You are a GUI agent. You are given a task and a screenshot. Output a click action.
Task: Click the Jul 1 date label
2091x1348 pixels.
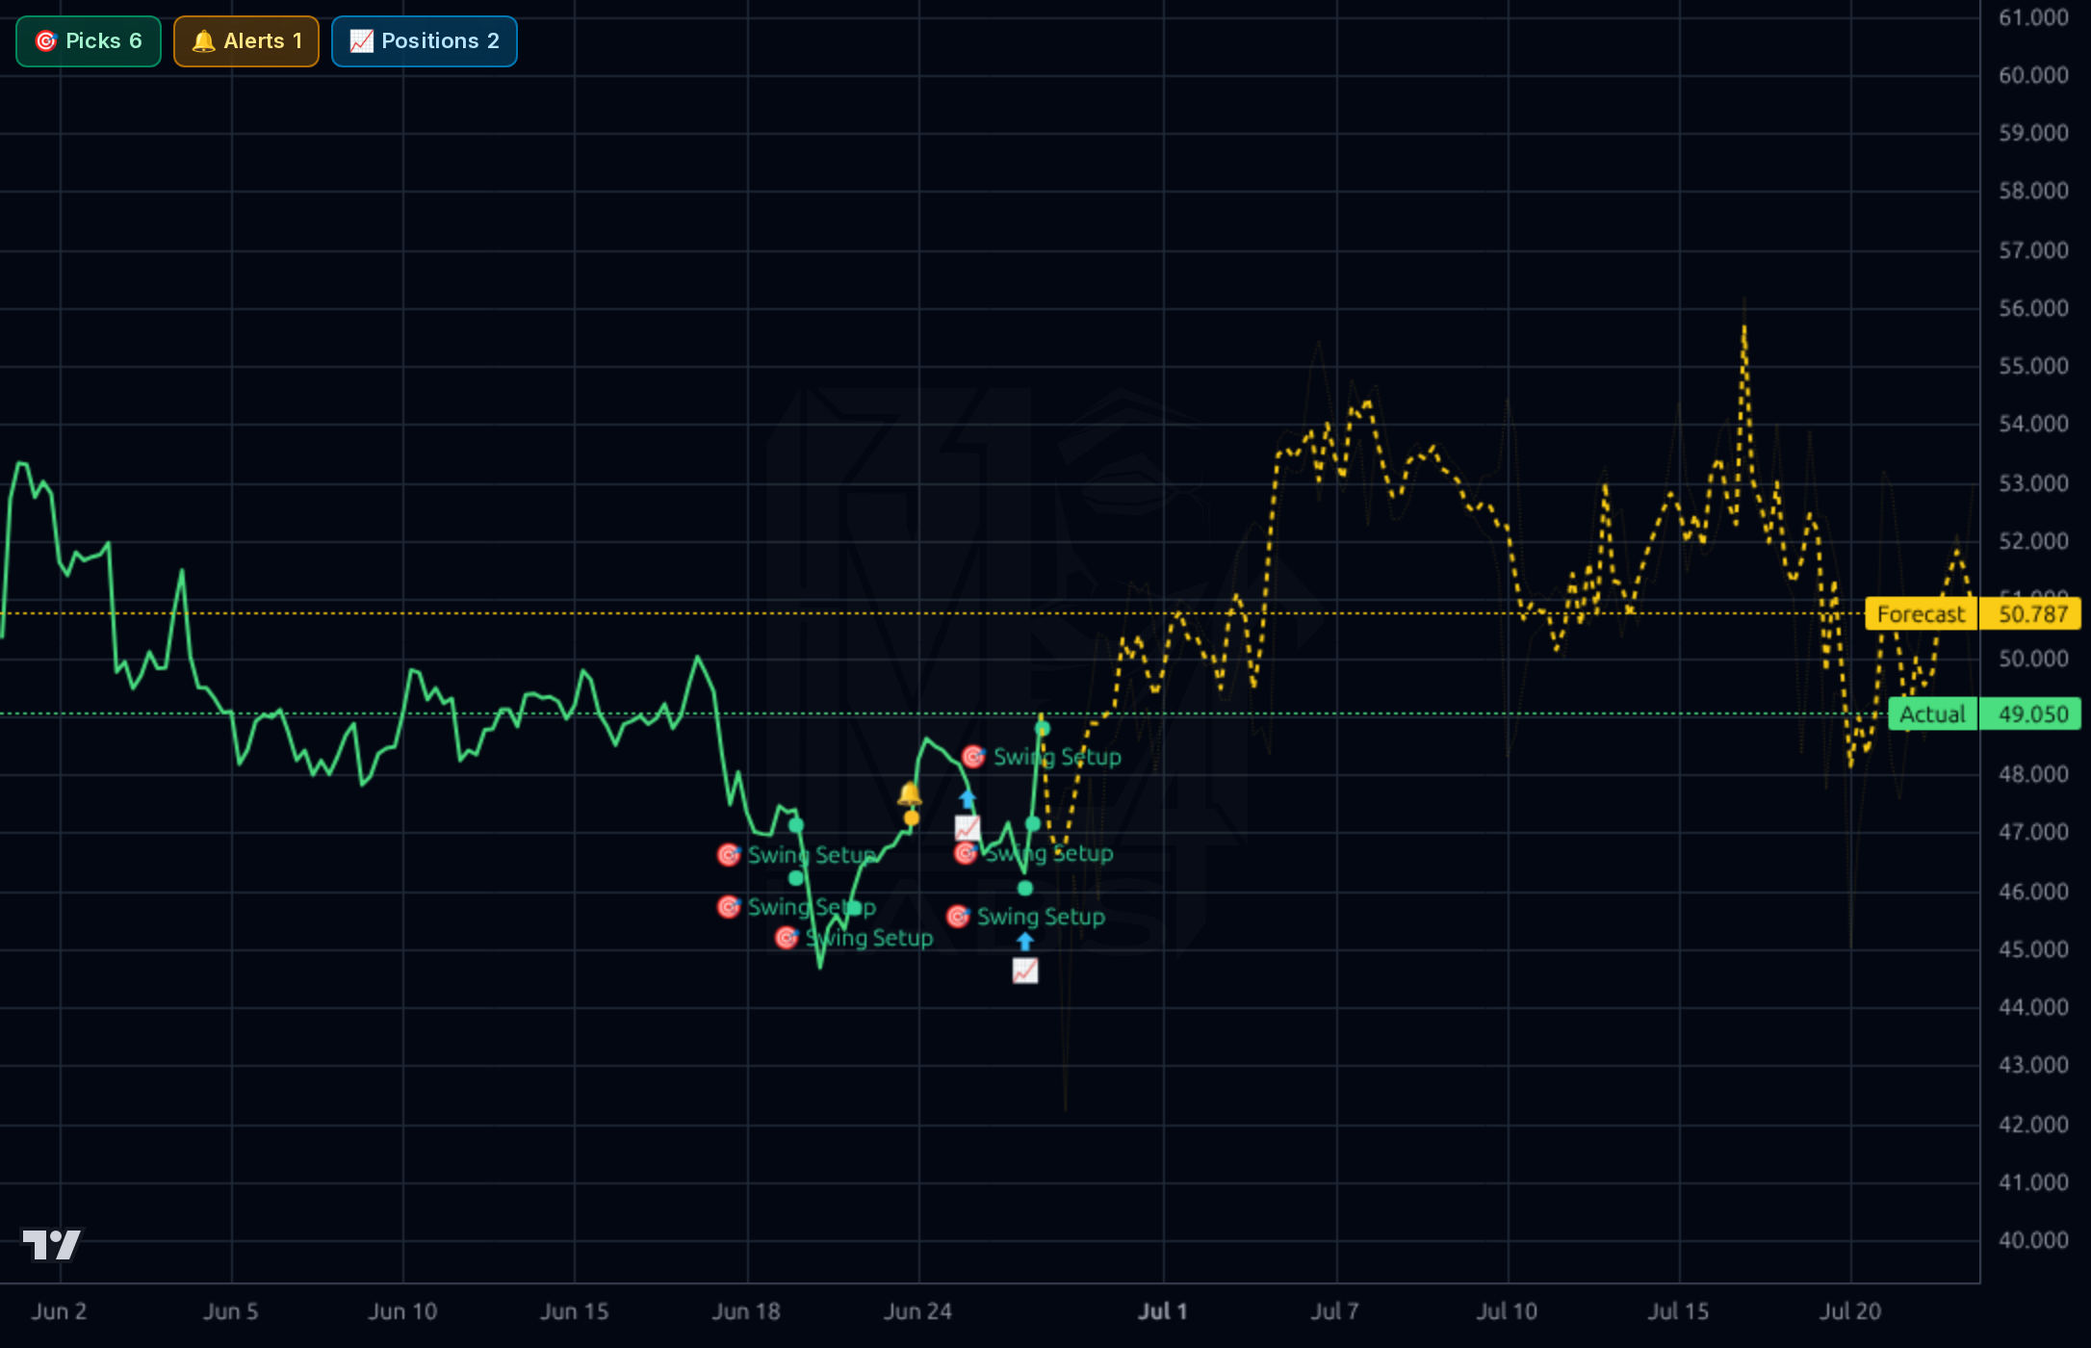coord(1163,1311)
